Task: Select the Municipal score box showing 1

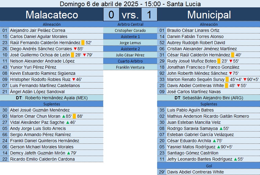Action: [149, 14]
